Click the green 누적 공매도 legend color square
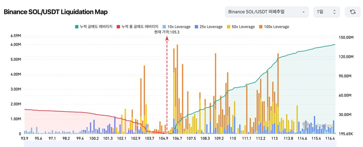This screenshot has width=363, height=147. [x=77, y=27]
